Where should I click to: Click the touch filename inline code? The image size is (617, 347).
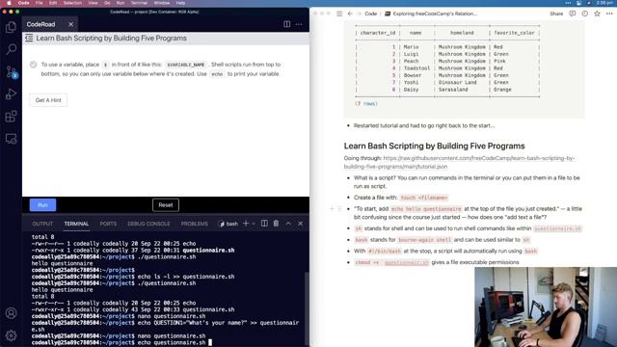click(x=424, y=198)
